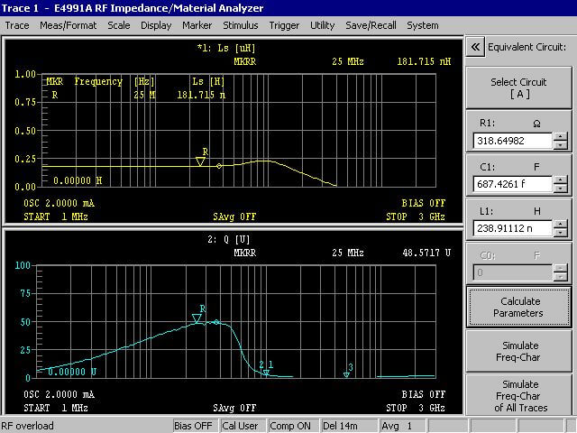Screen dimensions: 577x433
Task: Click RF overload status message
Action: tap(27, 426)
